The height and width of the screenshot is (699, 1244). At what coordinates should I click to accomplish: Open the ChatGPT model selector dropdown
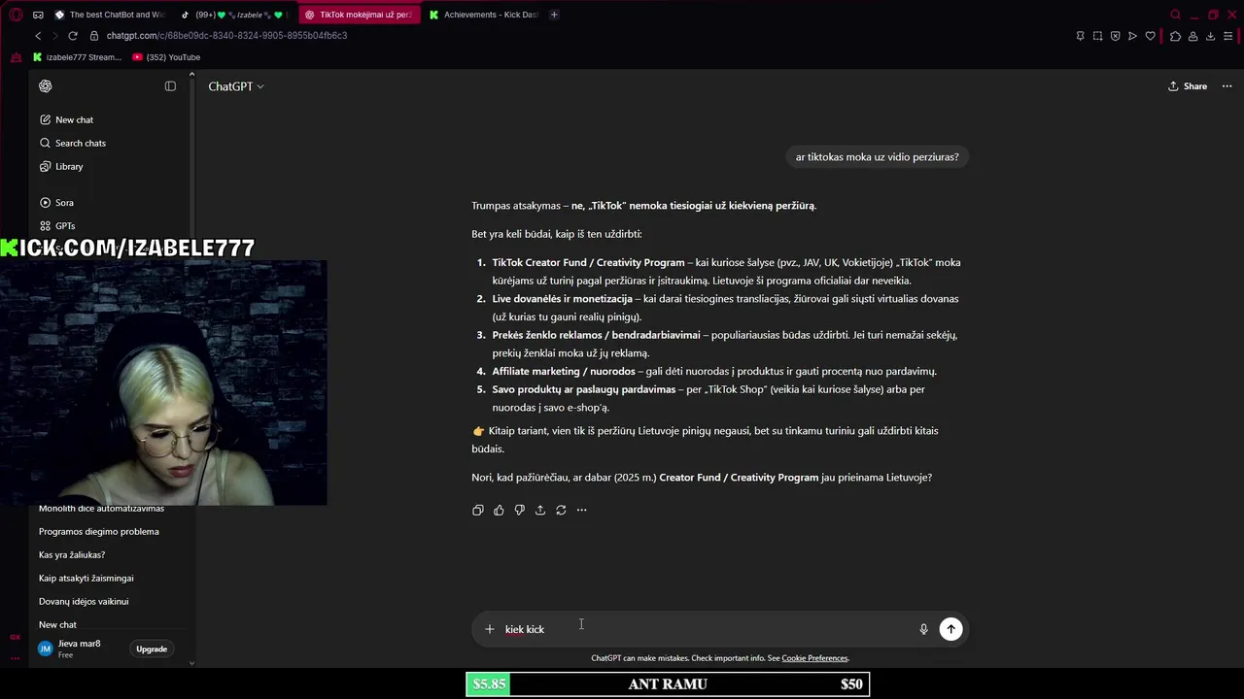pos(236,86)
